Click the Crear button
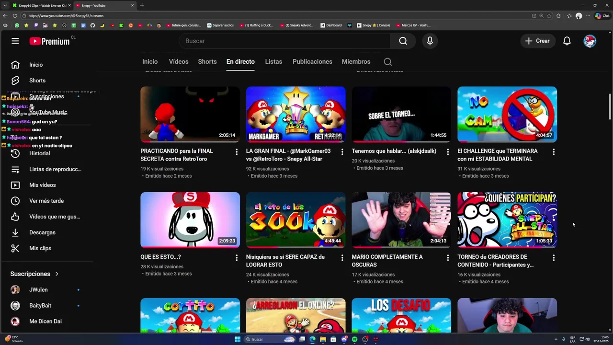The width and height of the screenshot is (613, 345). coord(537,41)
